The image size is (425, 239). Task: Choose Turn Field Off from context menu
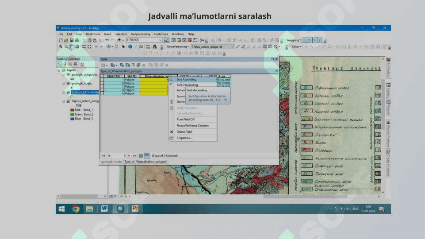pyautogui.click(x=192, y=119)
